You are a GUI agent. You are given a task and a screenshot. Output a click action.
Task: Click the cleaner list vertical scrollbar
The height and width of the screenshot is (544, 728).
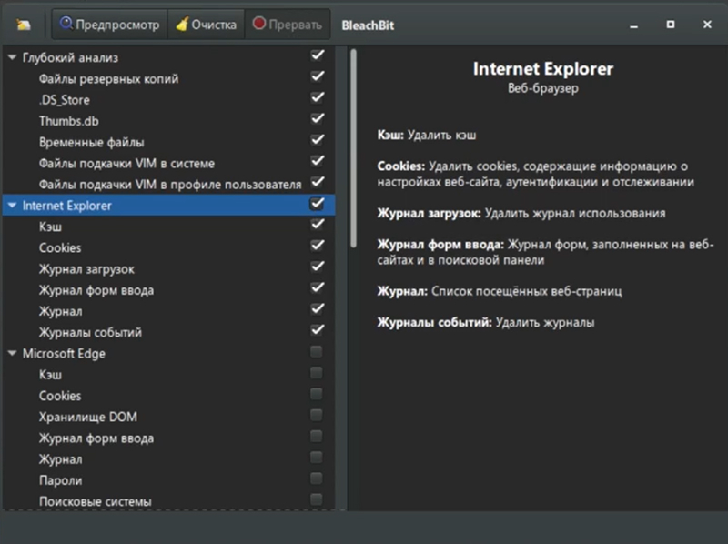[354, 148]
